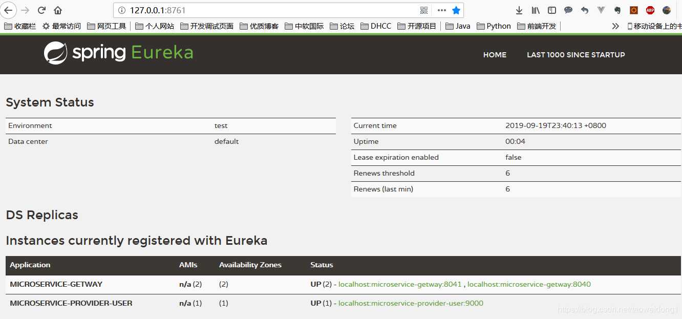682x319 pixels.
Task: Open the Library bookshelf icon
Action: pos(536,10)
